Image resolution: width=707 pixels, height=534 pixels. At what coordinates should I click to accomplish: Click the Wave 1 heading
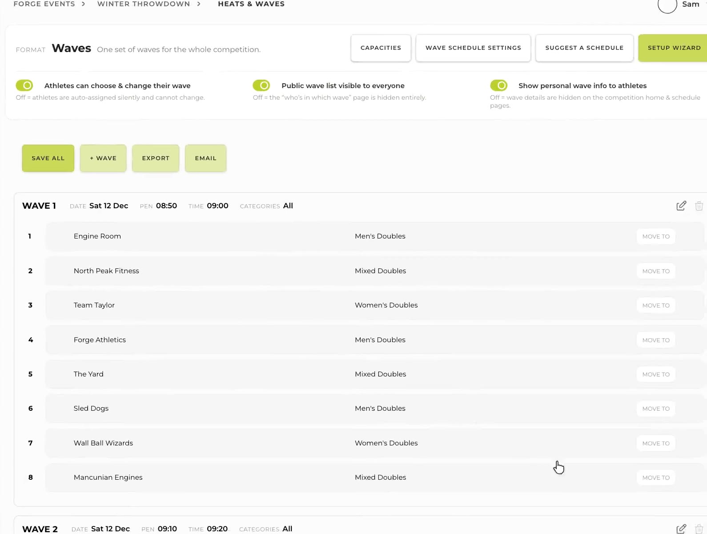pos(39,206)
